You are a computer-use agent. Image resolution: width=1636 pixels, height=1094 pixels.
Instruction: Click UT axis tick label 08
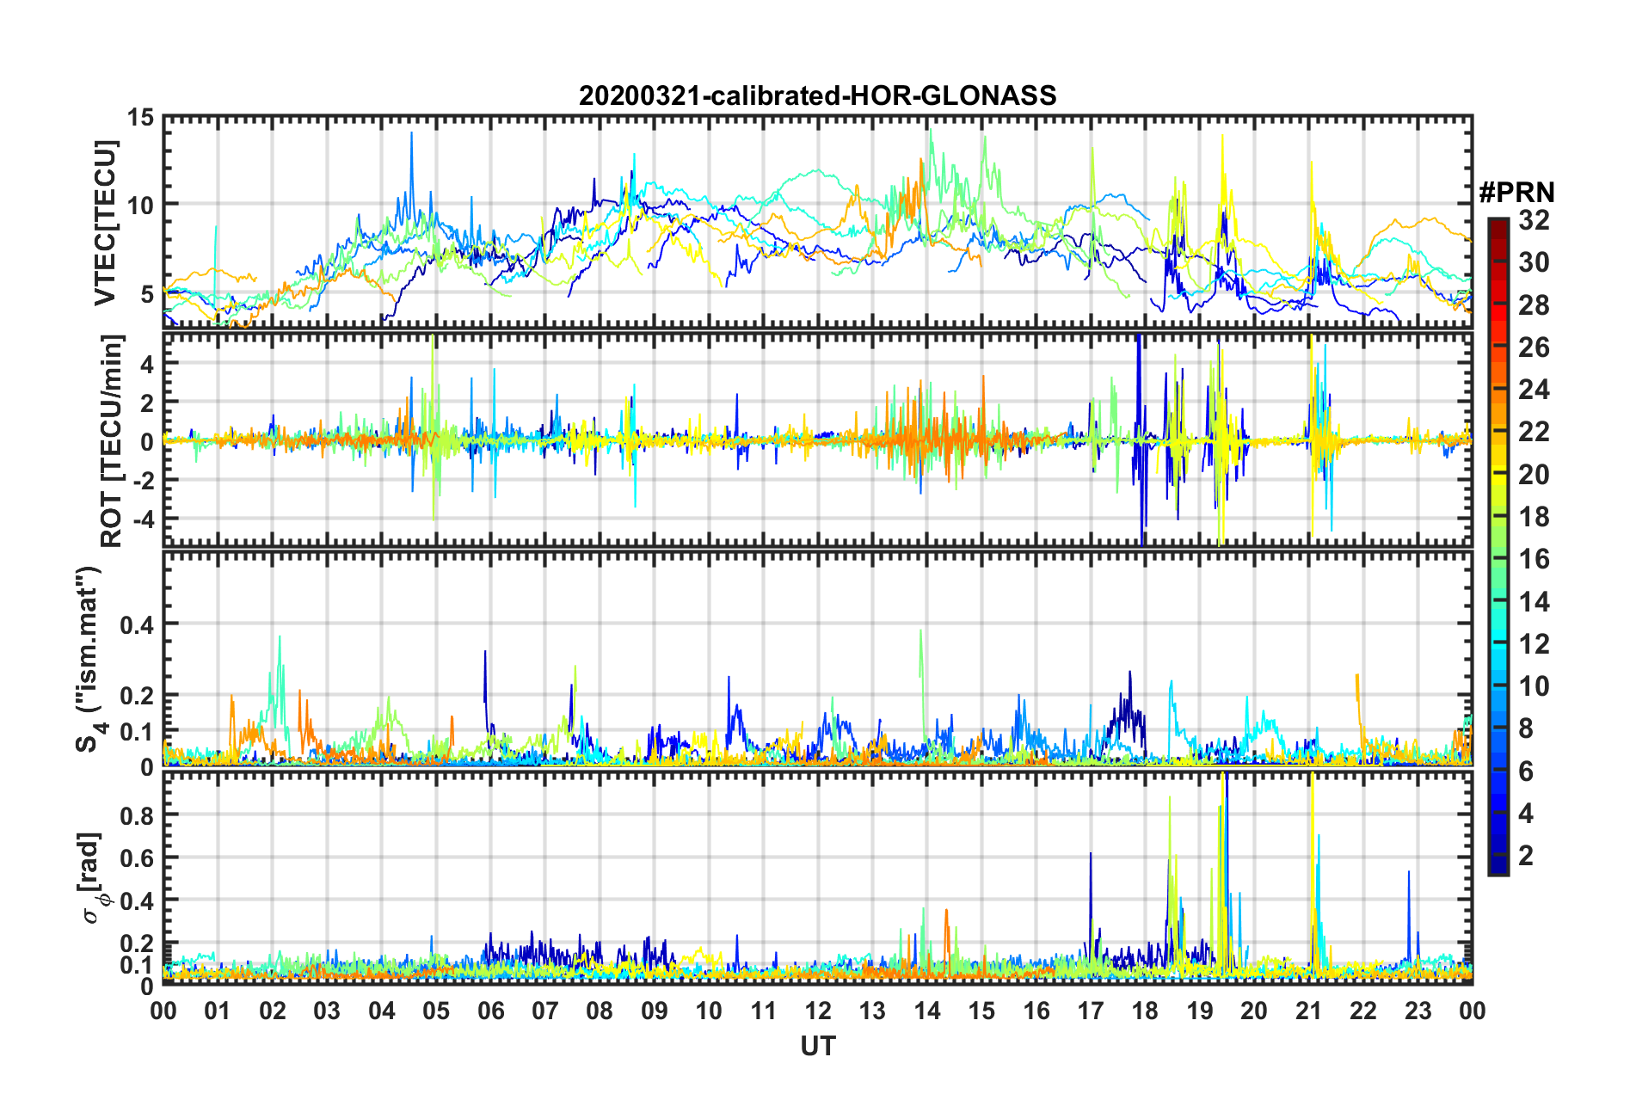[600, 1011]
